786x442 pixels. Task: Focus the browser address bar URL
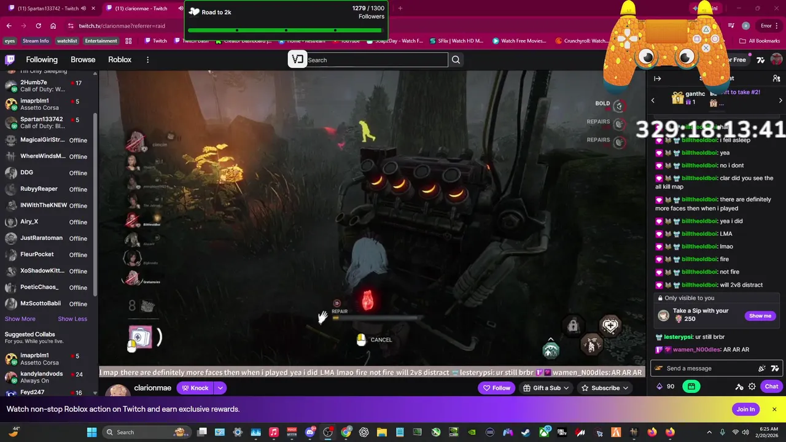coord(122,26)
